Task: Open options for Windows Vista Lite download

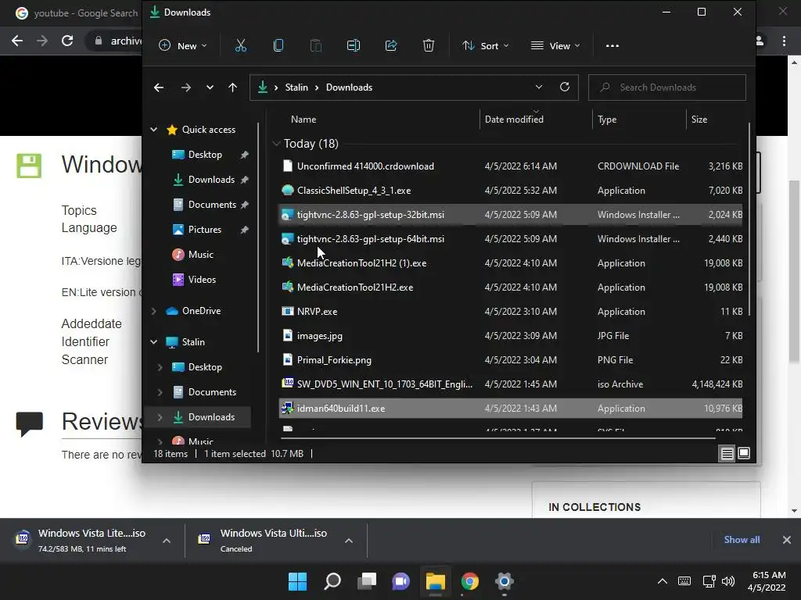Action: (167, 541)
